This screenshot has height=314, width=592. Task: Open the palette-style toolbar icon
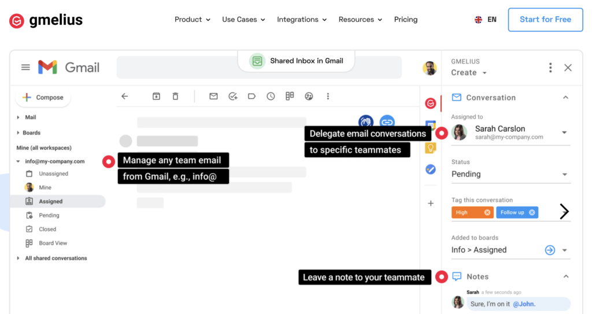coord(309,96)
